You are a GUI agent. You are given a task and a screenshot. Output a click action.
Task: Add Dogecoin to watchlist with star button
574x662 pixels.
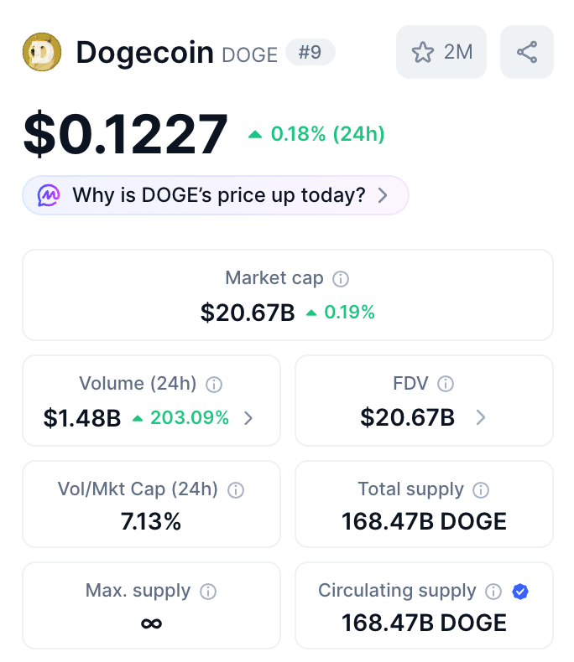point(441,52)
